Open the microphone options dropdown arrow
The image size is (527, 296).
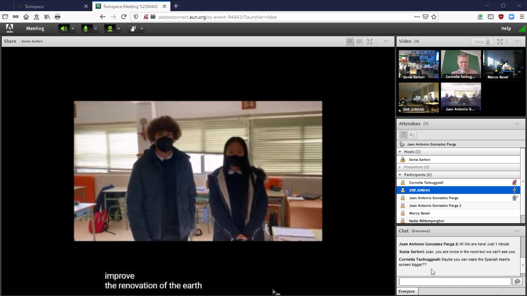click(96, 29)
